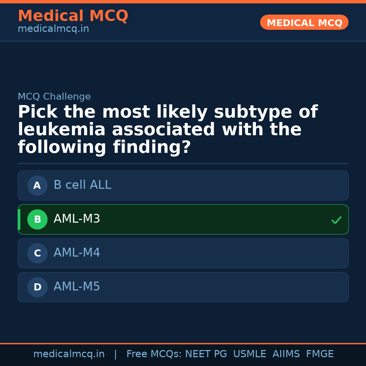Choose the letter C option circle
366x366 pixels.
pyautogui.click(x=37, y=253)
